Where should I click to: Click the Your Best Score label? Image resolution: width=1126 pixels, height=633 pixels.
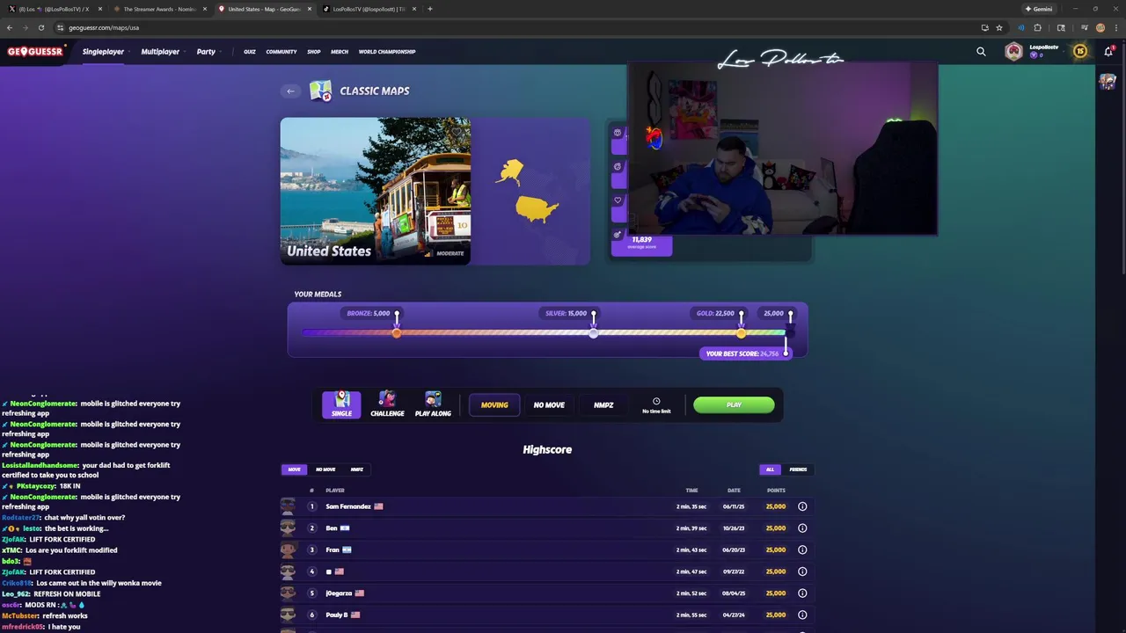point(744,353)
